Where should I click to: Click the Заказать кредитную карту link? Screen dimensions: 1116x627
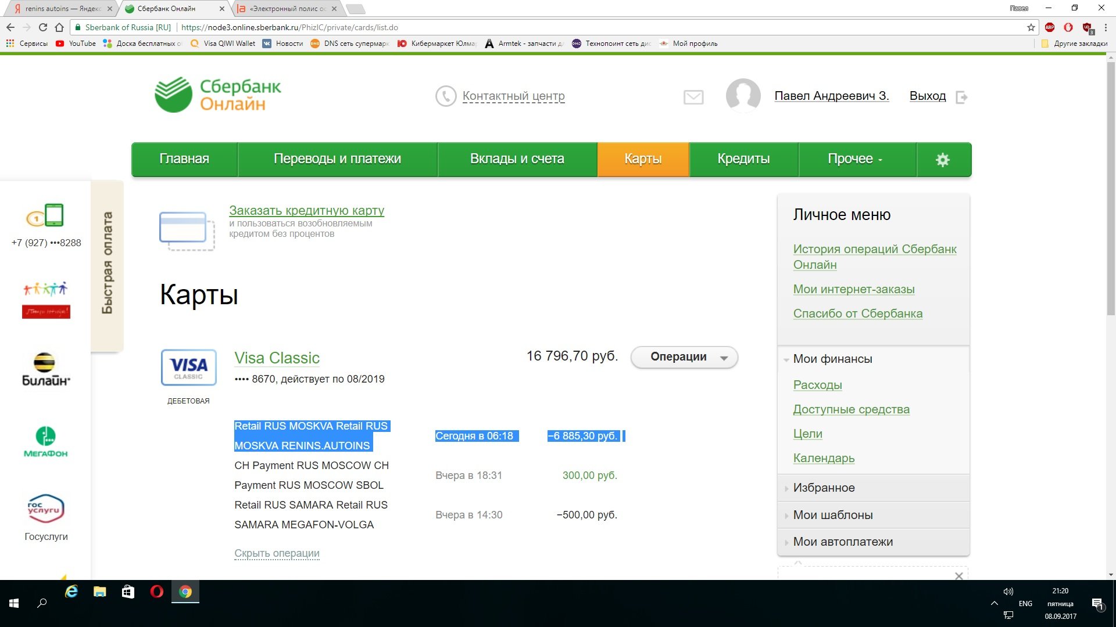pos(306,211)
